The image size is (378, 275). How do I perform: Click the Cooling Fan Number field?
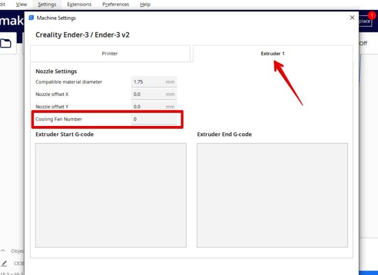[154, 119]
